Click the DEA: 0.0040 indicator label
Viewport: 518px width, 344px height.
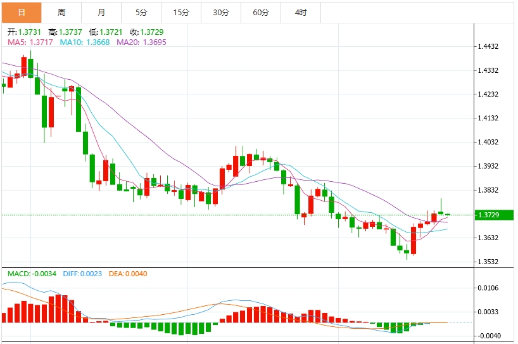[128, 274]
